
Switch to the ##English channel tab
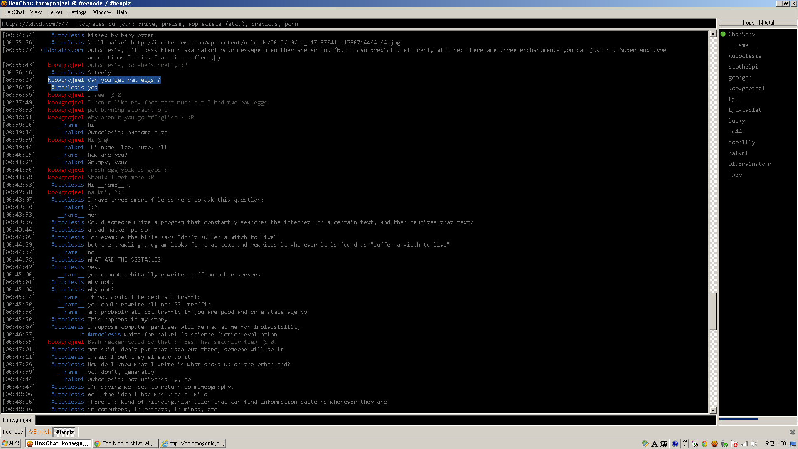39,432
